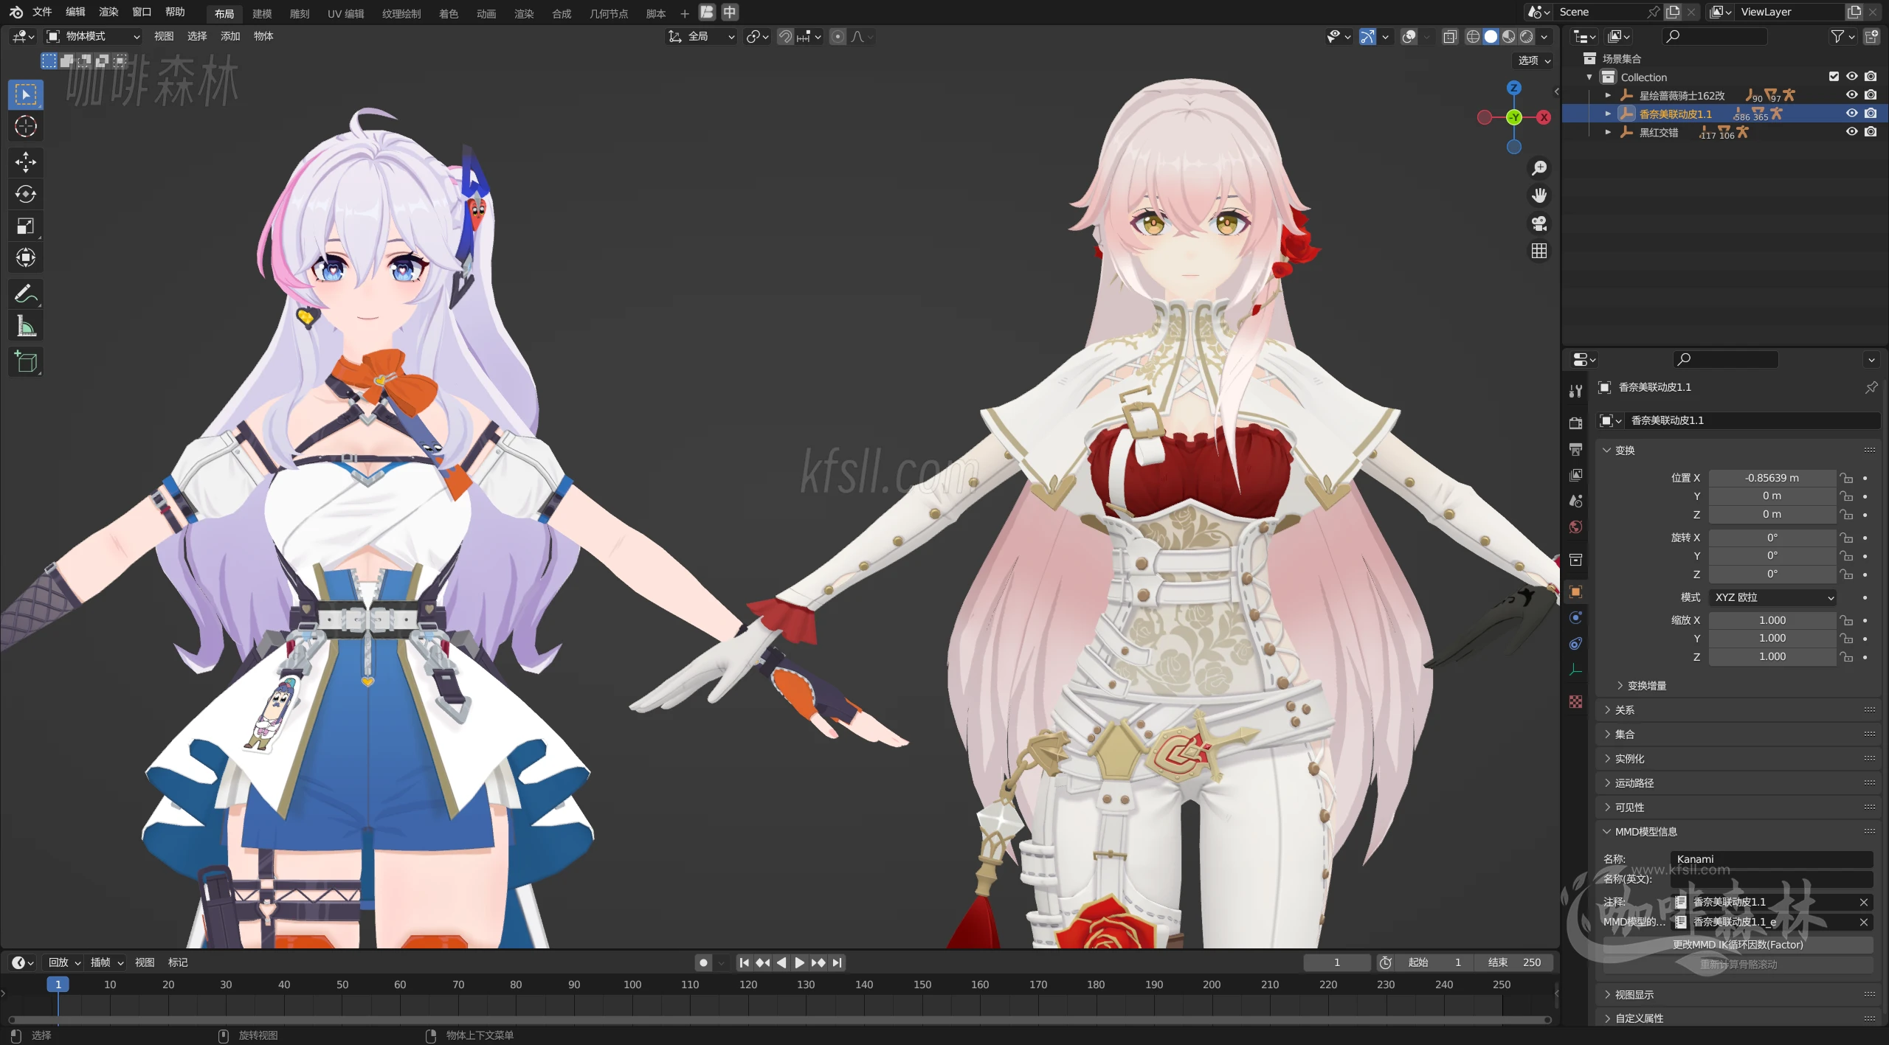1889x1045 pixels.
Task: Open the viewport 添加 menu
Action: pyautogui.click(x=230, y=36)
